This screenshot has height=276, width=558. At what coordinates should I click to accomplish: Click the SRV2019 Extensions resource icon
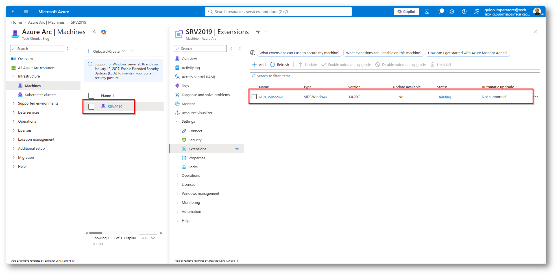click(x=179, y=34)
